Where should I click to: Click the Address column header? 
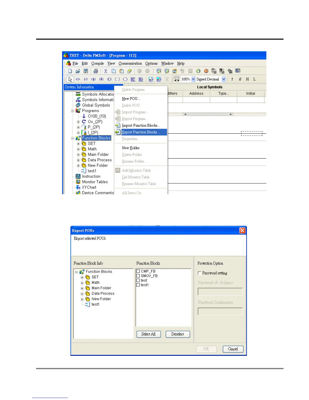(196, 93)
